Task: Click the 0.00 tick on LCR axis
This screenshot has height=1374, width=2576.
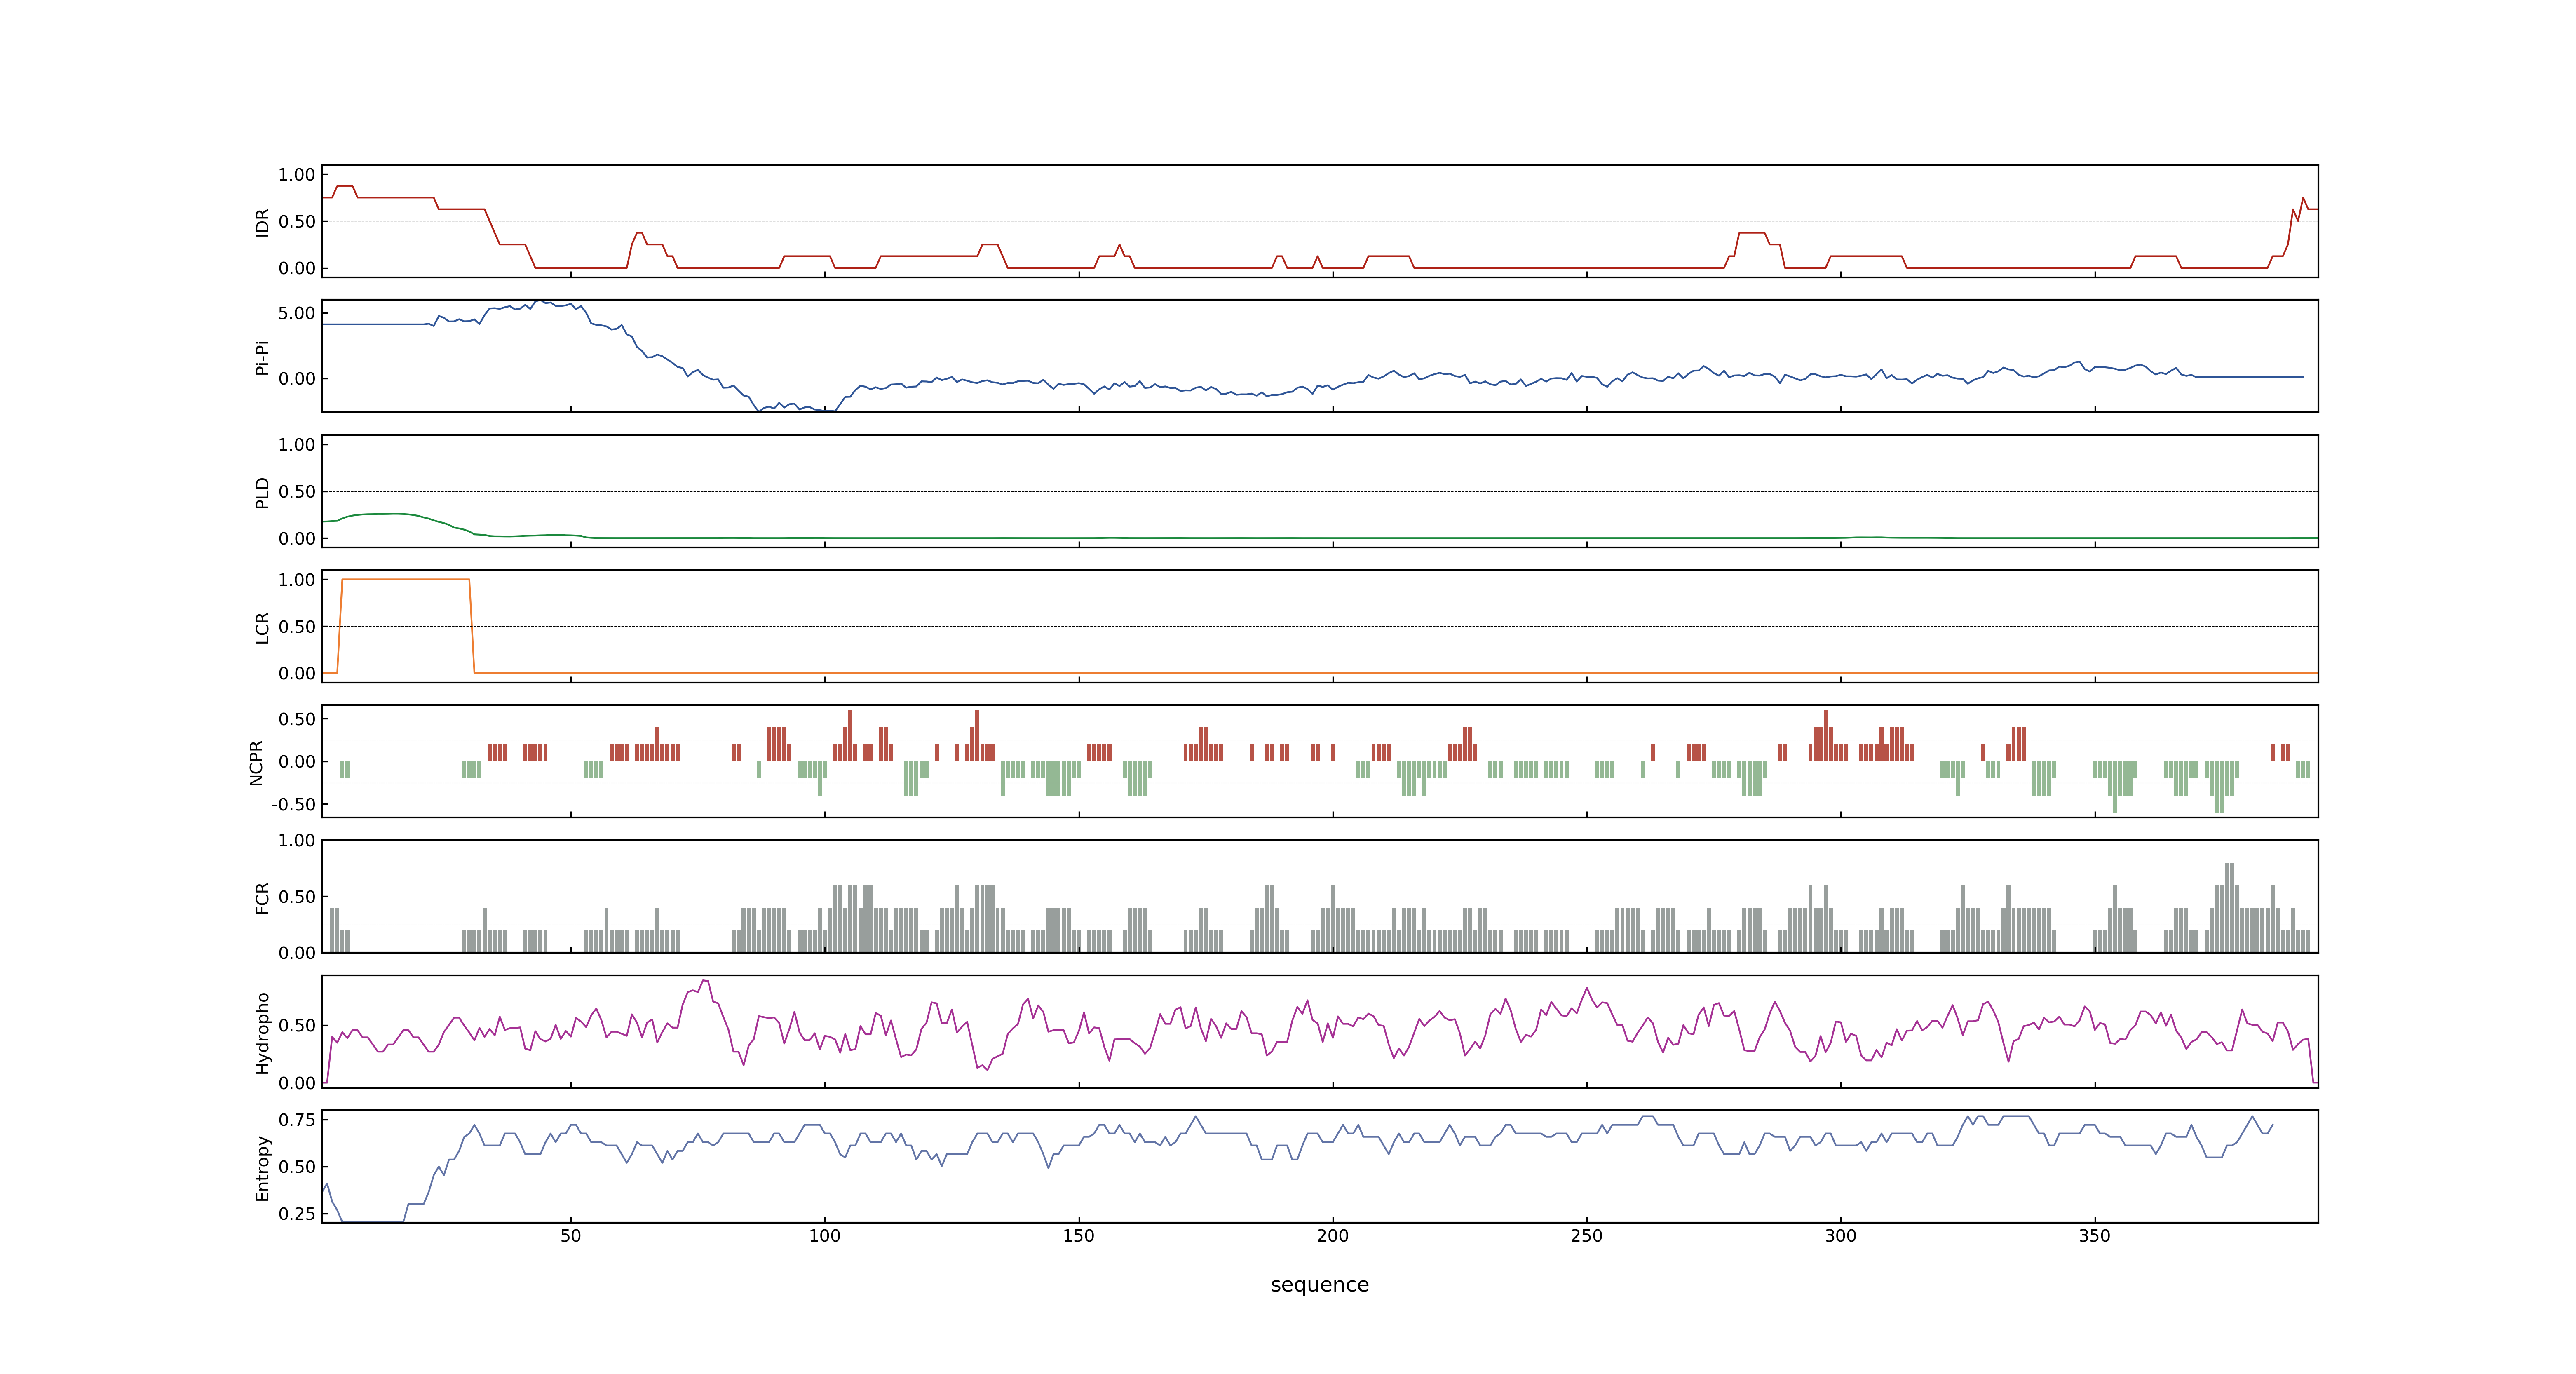Action: (x=297, y=673)
